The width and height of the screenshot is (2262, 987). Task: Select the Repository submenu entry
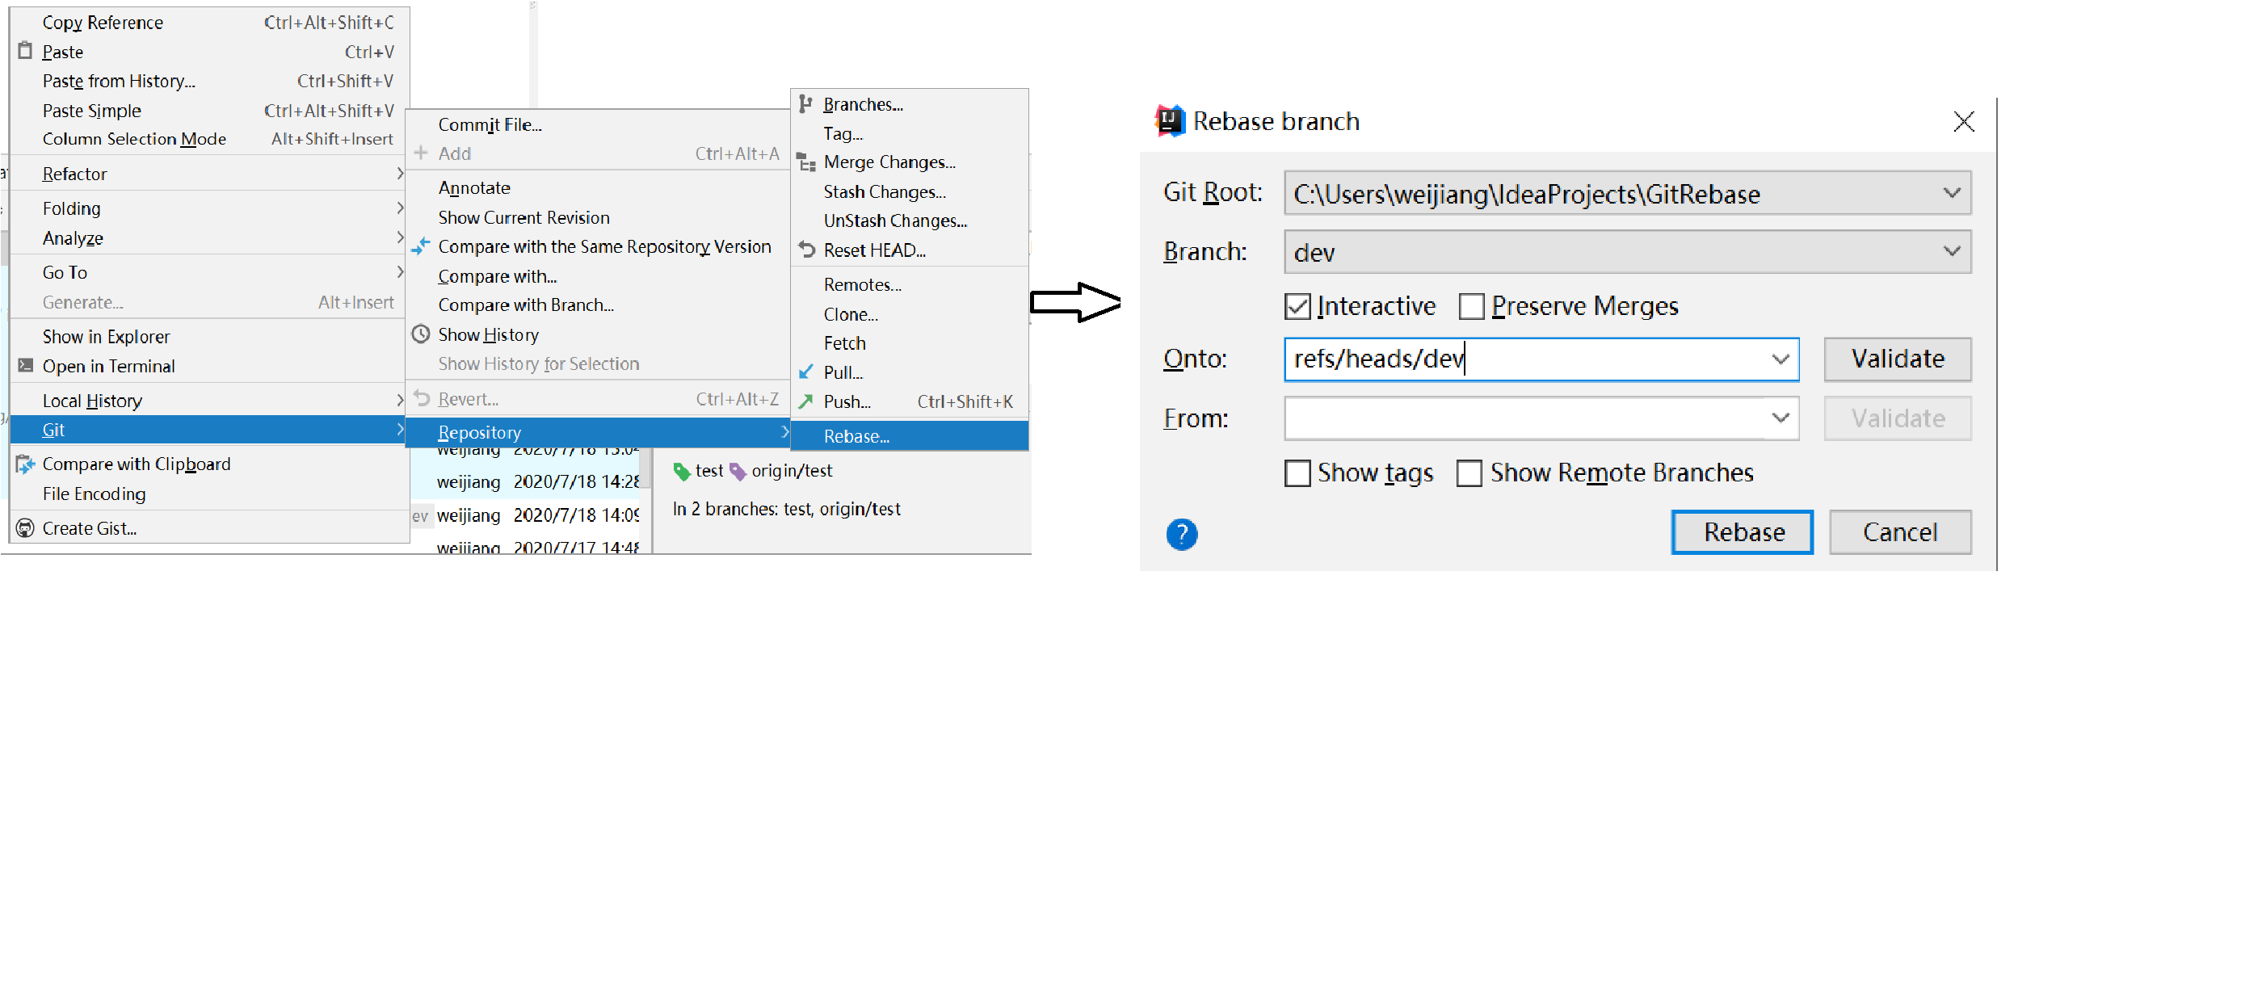click(598, 432)
